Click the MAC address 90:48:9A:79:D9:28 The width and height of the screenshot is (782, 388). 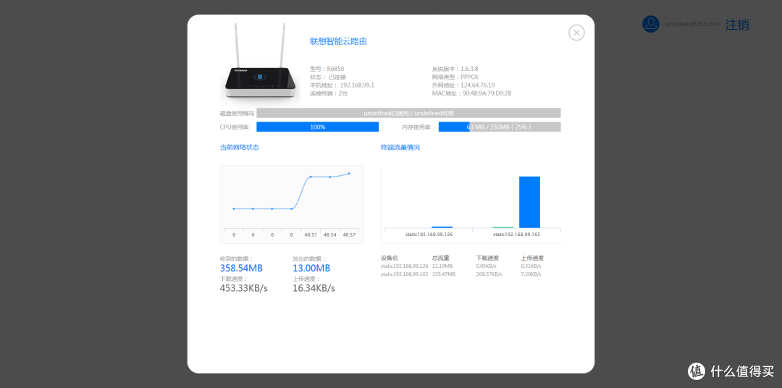[472, 93]
